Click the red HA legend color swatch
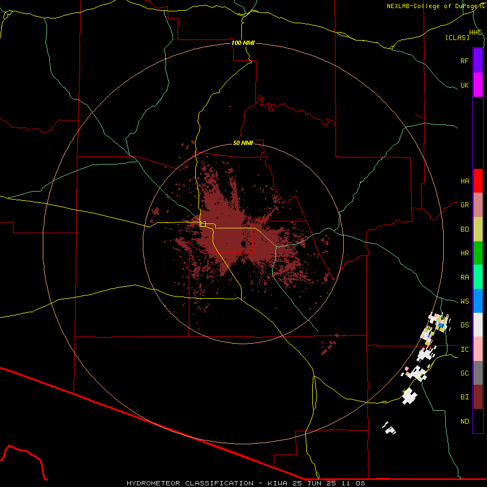Image resolution: width=487 pixels, height=487 pixels. [x=478, y=181]
